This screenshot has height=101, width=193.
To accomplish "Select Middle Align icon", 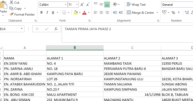I will tap(101, 4).
